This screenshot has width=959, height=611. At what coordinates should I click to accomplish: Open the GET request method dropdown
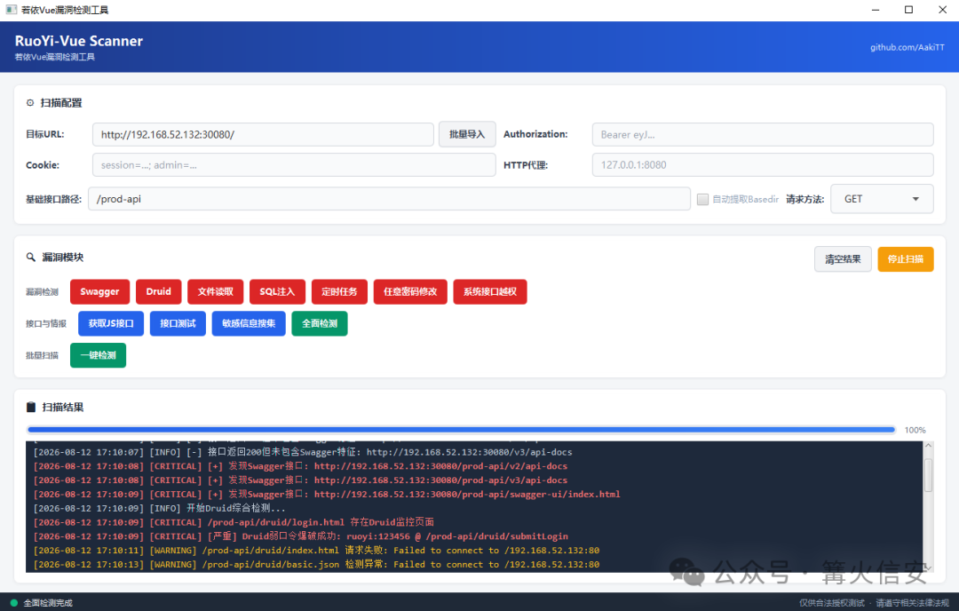pos(882,200)
